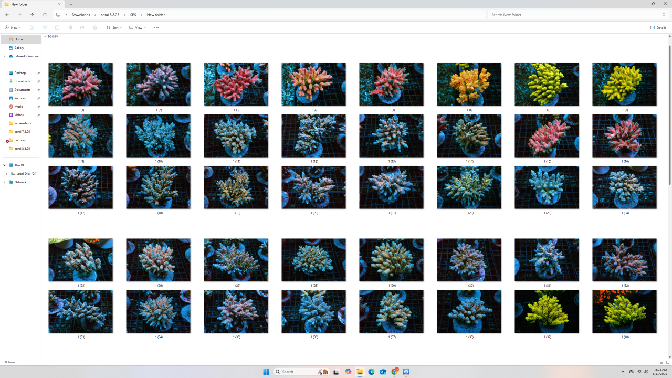Open Microsoft Edge from the taskbar
The width and height of the screenshot is (672, 378).
(371, 372)
